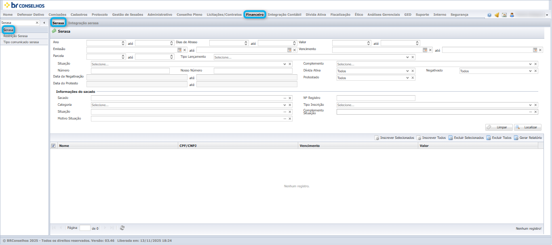Open the Complemento dropdown list

click(x=530, y=64)
